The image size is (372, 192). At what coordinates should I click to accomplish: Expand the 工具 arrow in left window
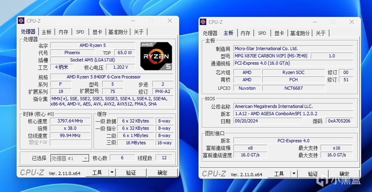(x=112, y=173)
